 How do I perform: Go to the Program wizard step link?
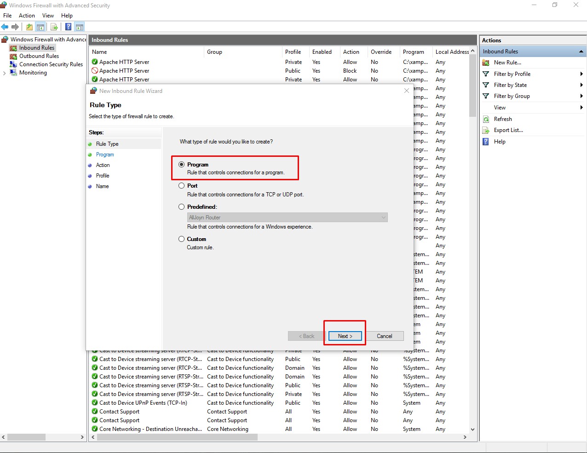pos(105,155)
